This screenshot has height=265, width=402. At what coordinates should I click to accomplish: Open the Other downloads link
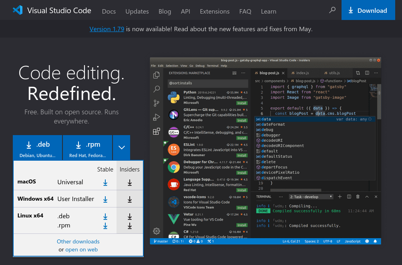tap(78, 241)
